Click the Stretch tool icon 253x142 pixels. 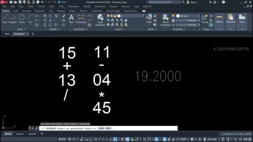(45, 25)
